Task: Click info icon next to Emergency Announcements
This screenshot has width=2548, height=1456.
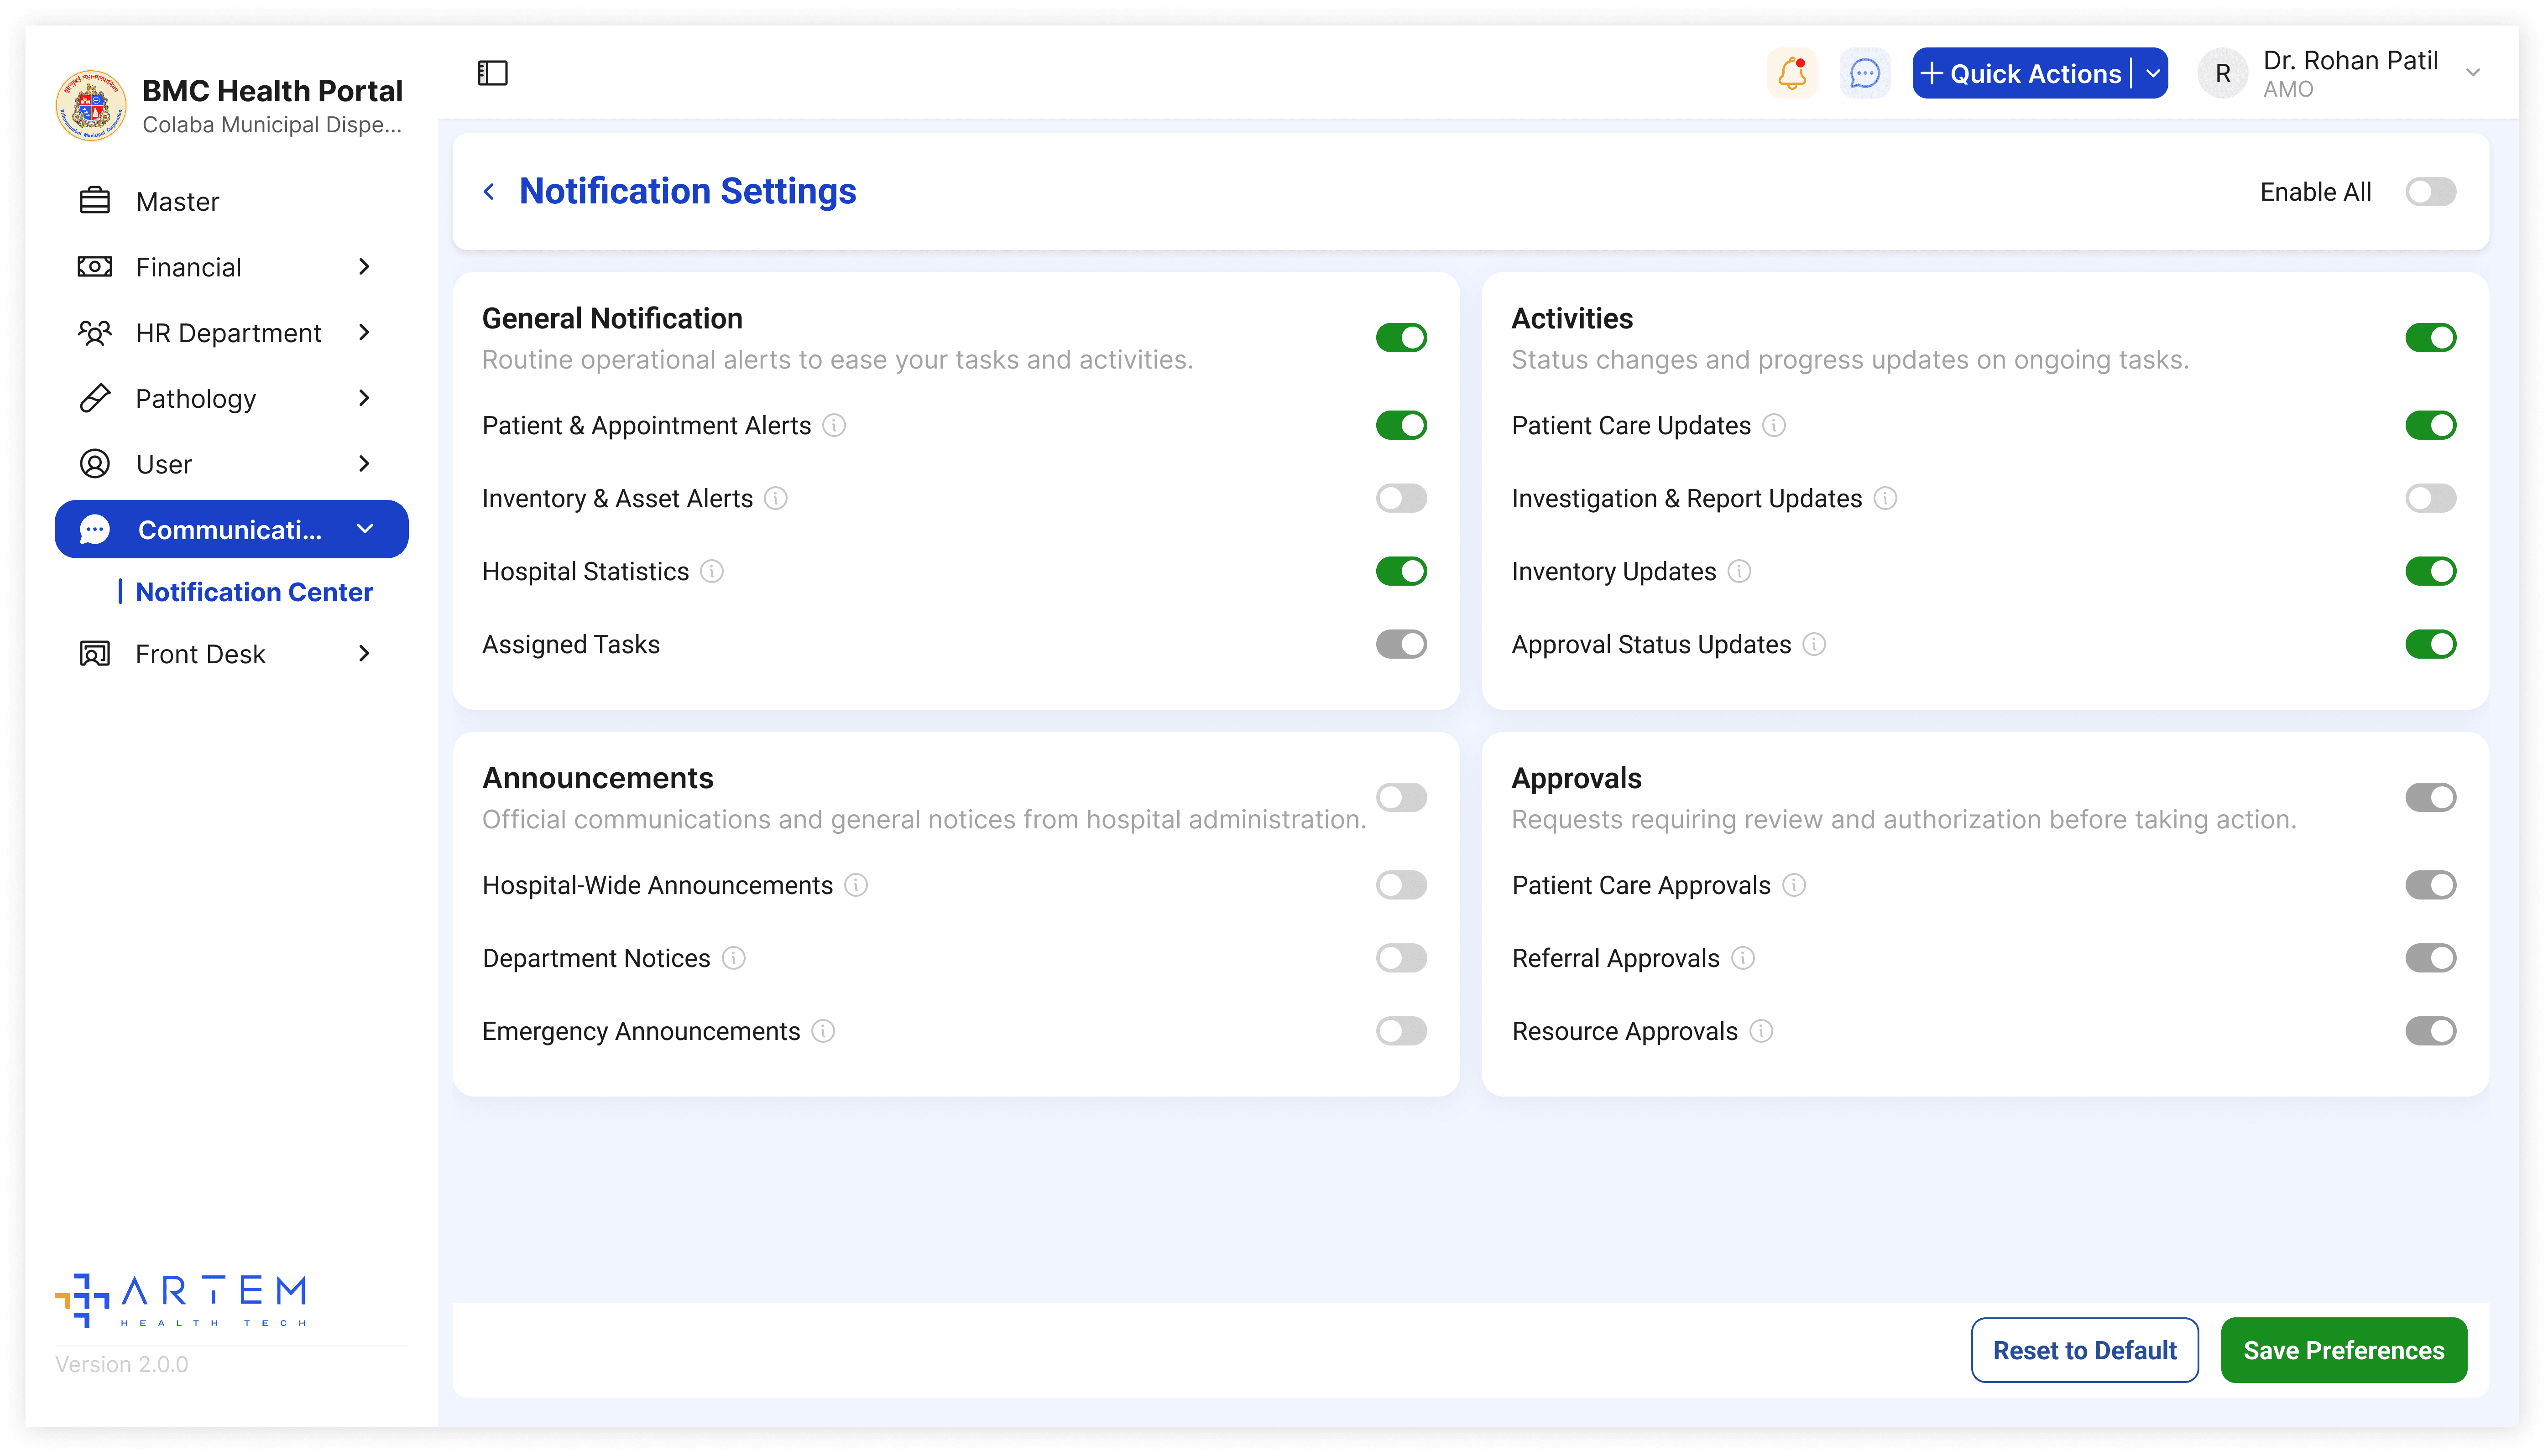Action: coord(823,1031)
